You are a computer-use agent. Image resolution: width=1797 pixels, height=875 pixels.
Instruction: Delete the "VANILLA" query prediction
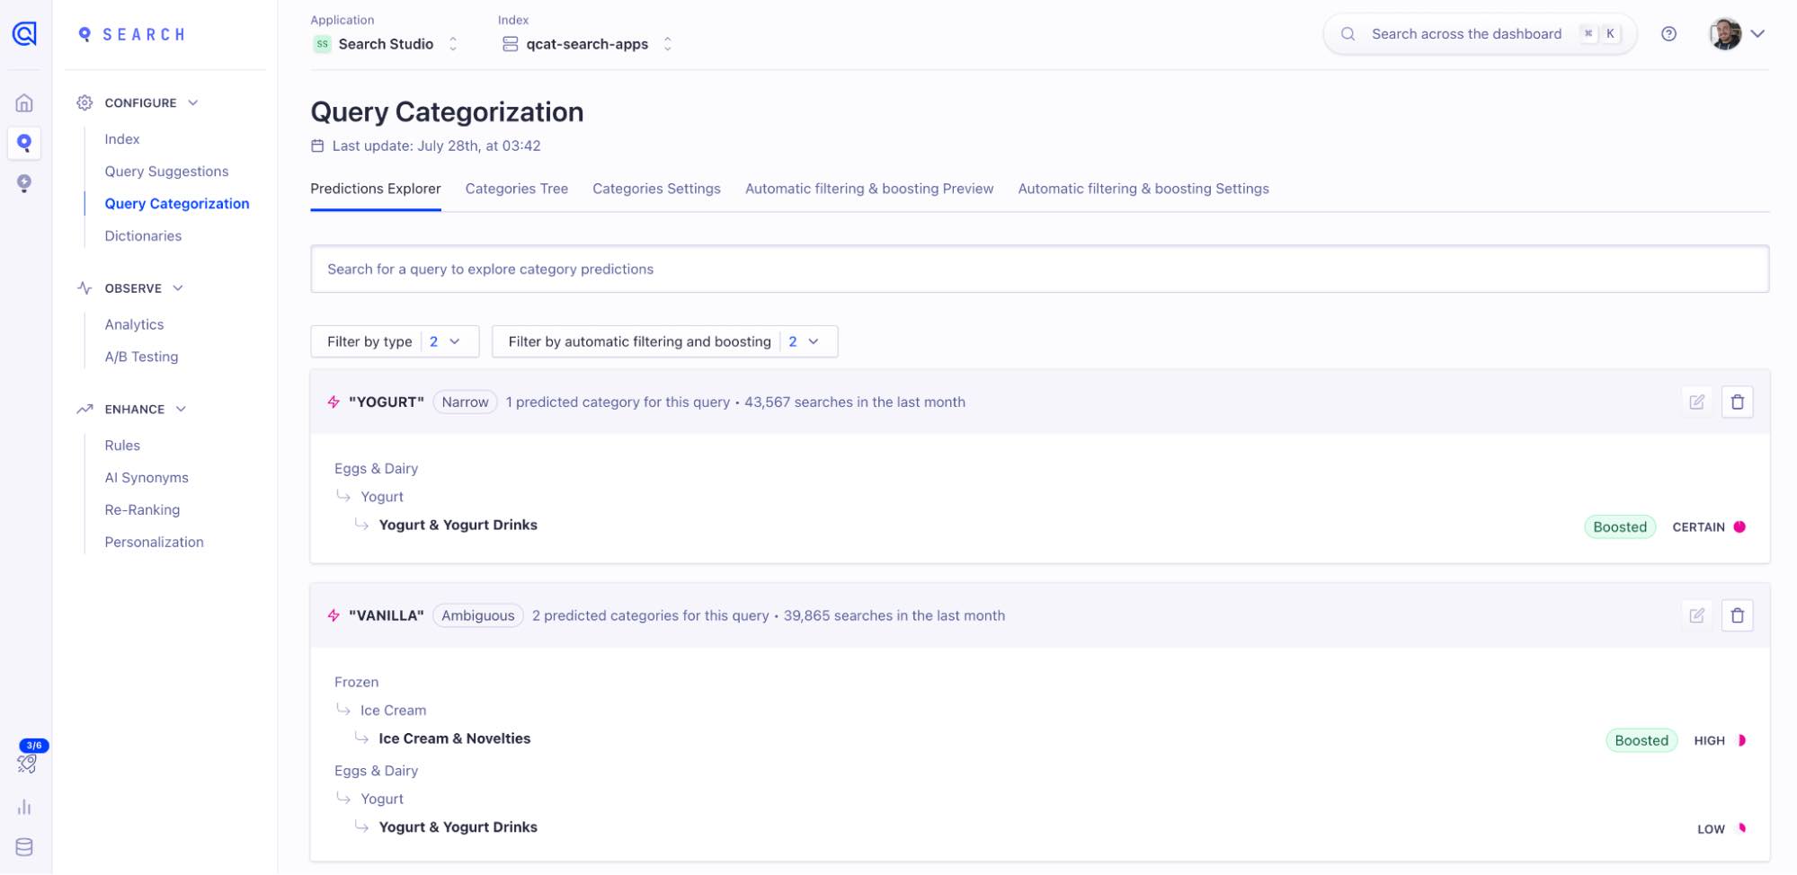pyautogui.click(x=1737, y=616)
